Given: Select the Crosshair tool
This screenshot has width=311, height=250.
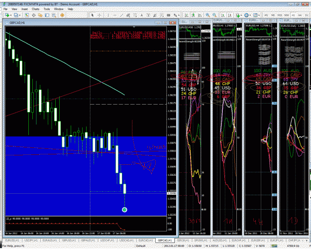Looking at the screenshot, I should (x=100, y=15).
